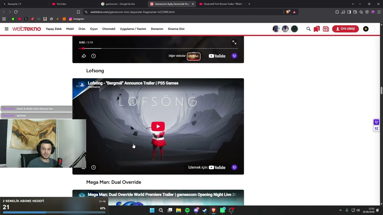Close the active Gamescom webtekno tab
Viewport: 383px width, 215px height.
(x=193, y=4)
